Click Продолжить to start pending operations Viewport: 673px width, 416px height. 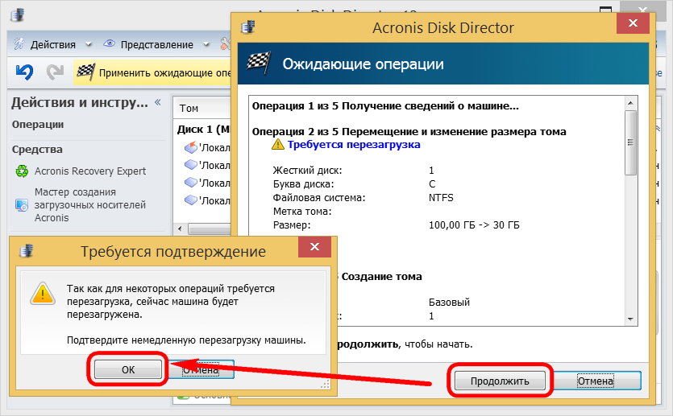click(x=500, y=381)
